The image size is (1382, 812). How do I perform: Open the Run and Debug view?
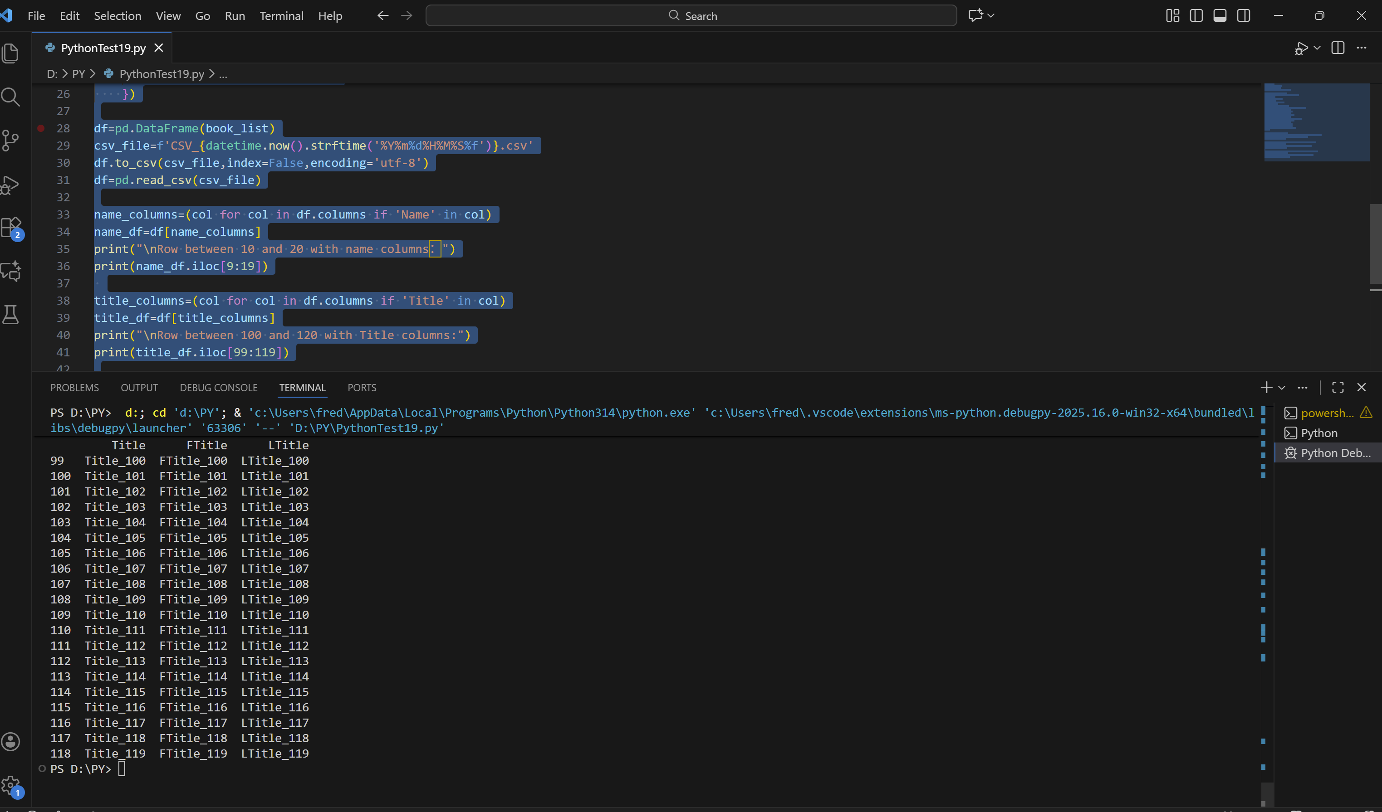click(10, 185)
